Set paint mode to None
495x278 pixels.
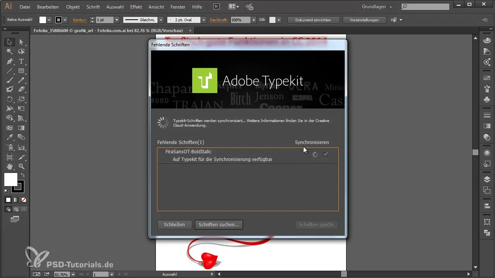(24, 200)
